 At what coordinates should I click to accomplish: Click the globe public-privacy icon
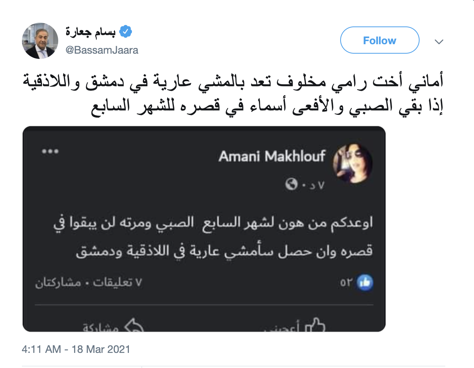[291, 185]
